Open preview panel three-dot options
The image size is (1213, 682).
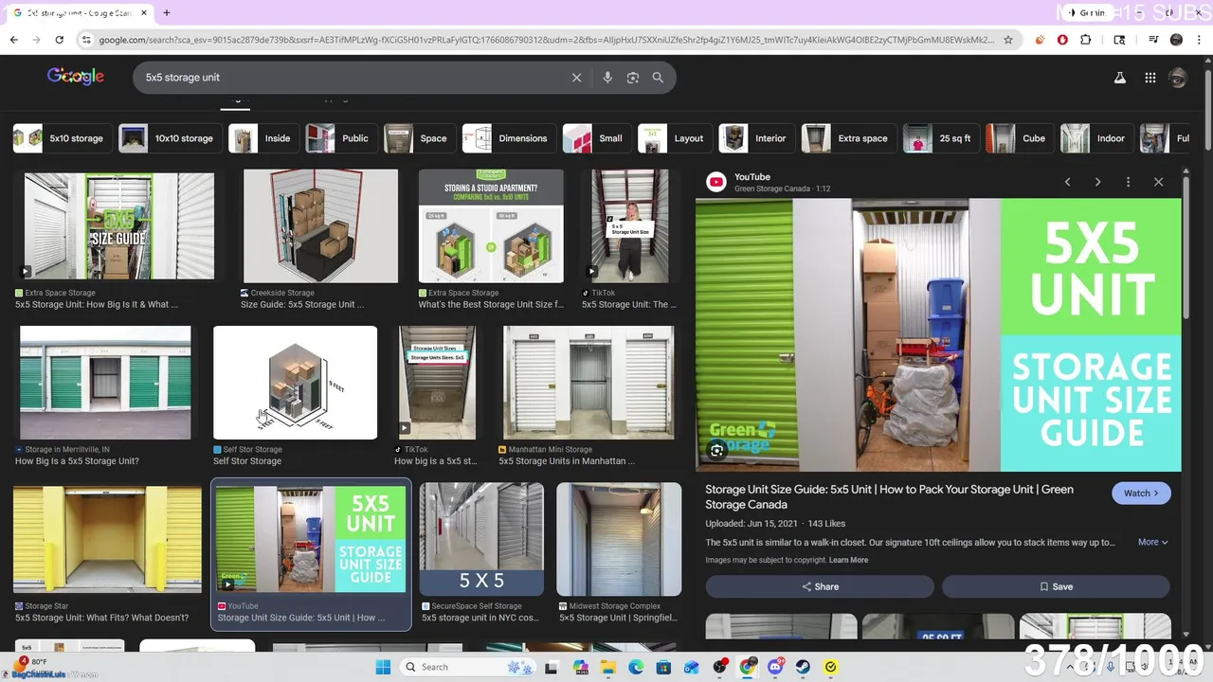[x=1128, y=182]
